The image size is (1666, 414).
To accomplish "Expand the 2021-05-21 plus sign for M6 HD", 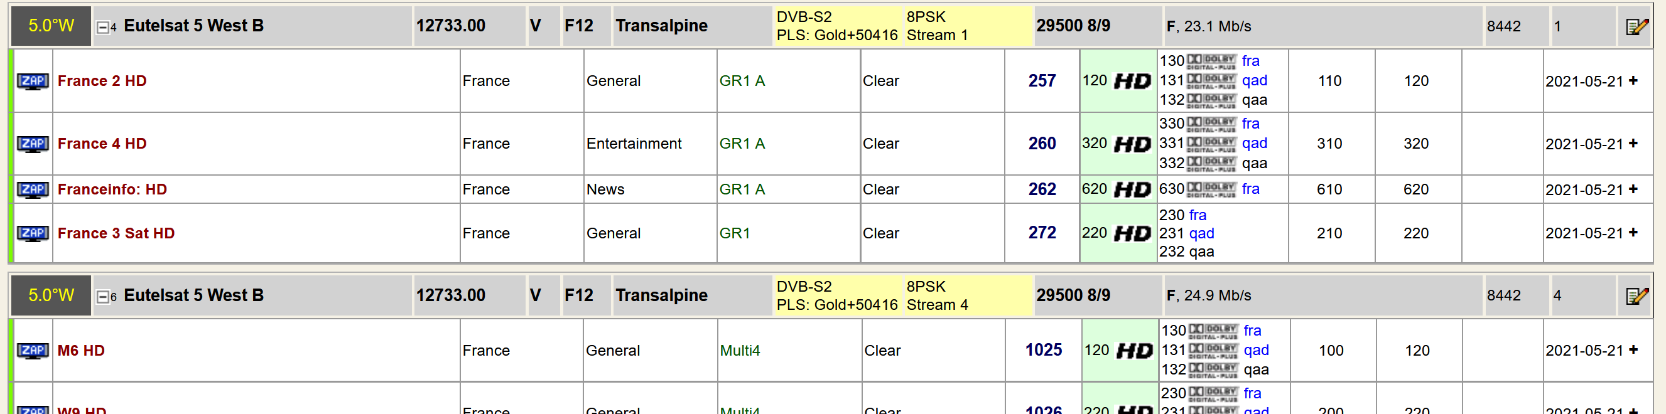I will tap(1633, 351).
